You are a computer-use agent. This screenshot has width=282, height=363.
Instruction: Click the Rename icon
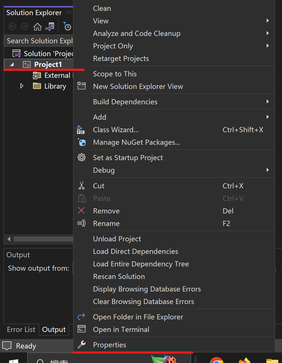(x=82, y=223)
